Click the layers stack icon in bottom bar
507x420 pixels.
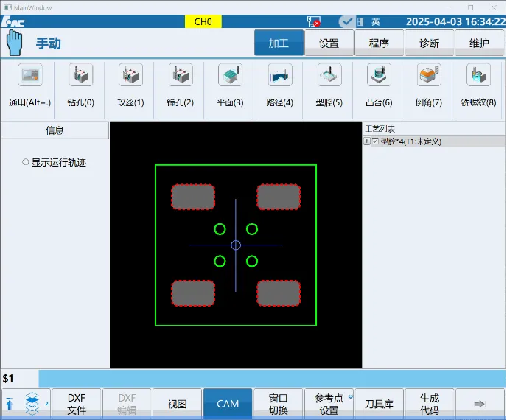32,404
